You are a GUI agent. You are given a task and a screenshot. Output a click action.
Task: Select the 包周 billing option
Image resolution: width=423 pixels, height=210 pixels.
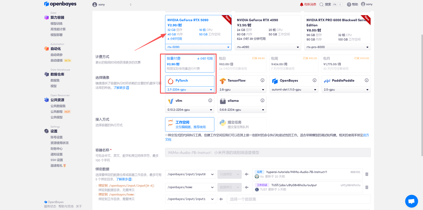[x=294, y=64]
